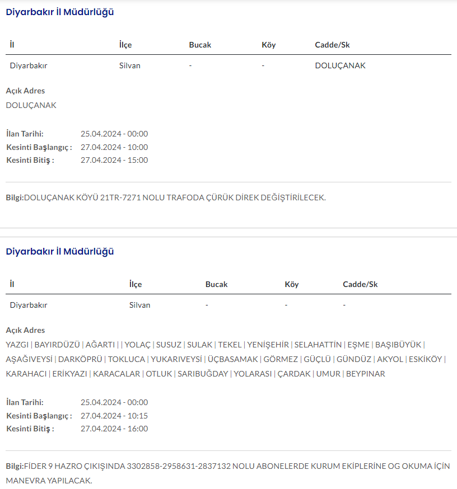Select SELAHATTİN in the address list

tap(318, 345)
